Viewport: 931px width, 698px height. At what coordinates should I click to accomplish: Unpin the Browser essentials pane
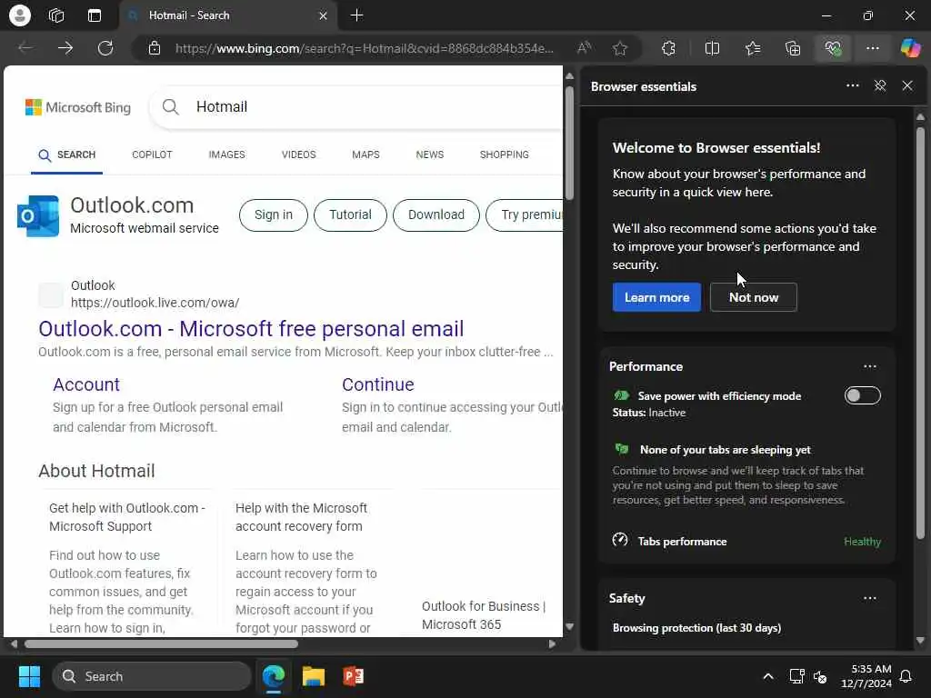(x=880, y=86)
